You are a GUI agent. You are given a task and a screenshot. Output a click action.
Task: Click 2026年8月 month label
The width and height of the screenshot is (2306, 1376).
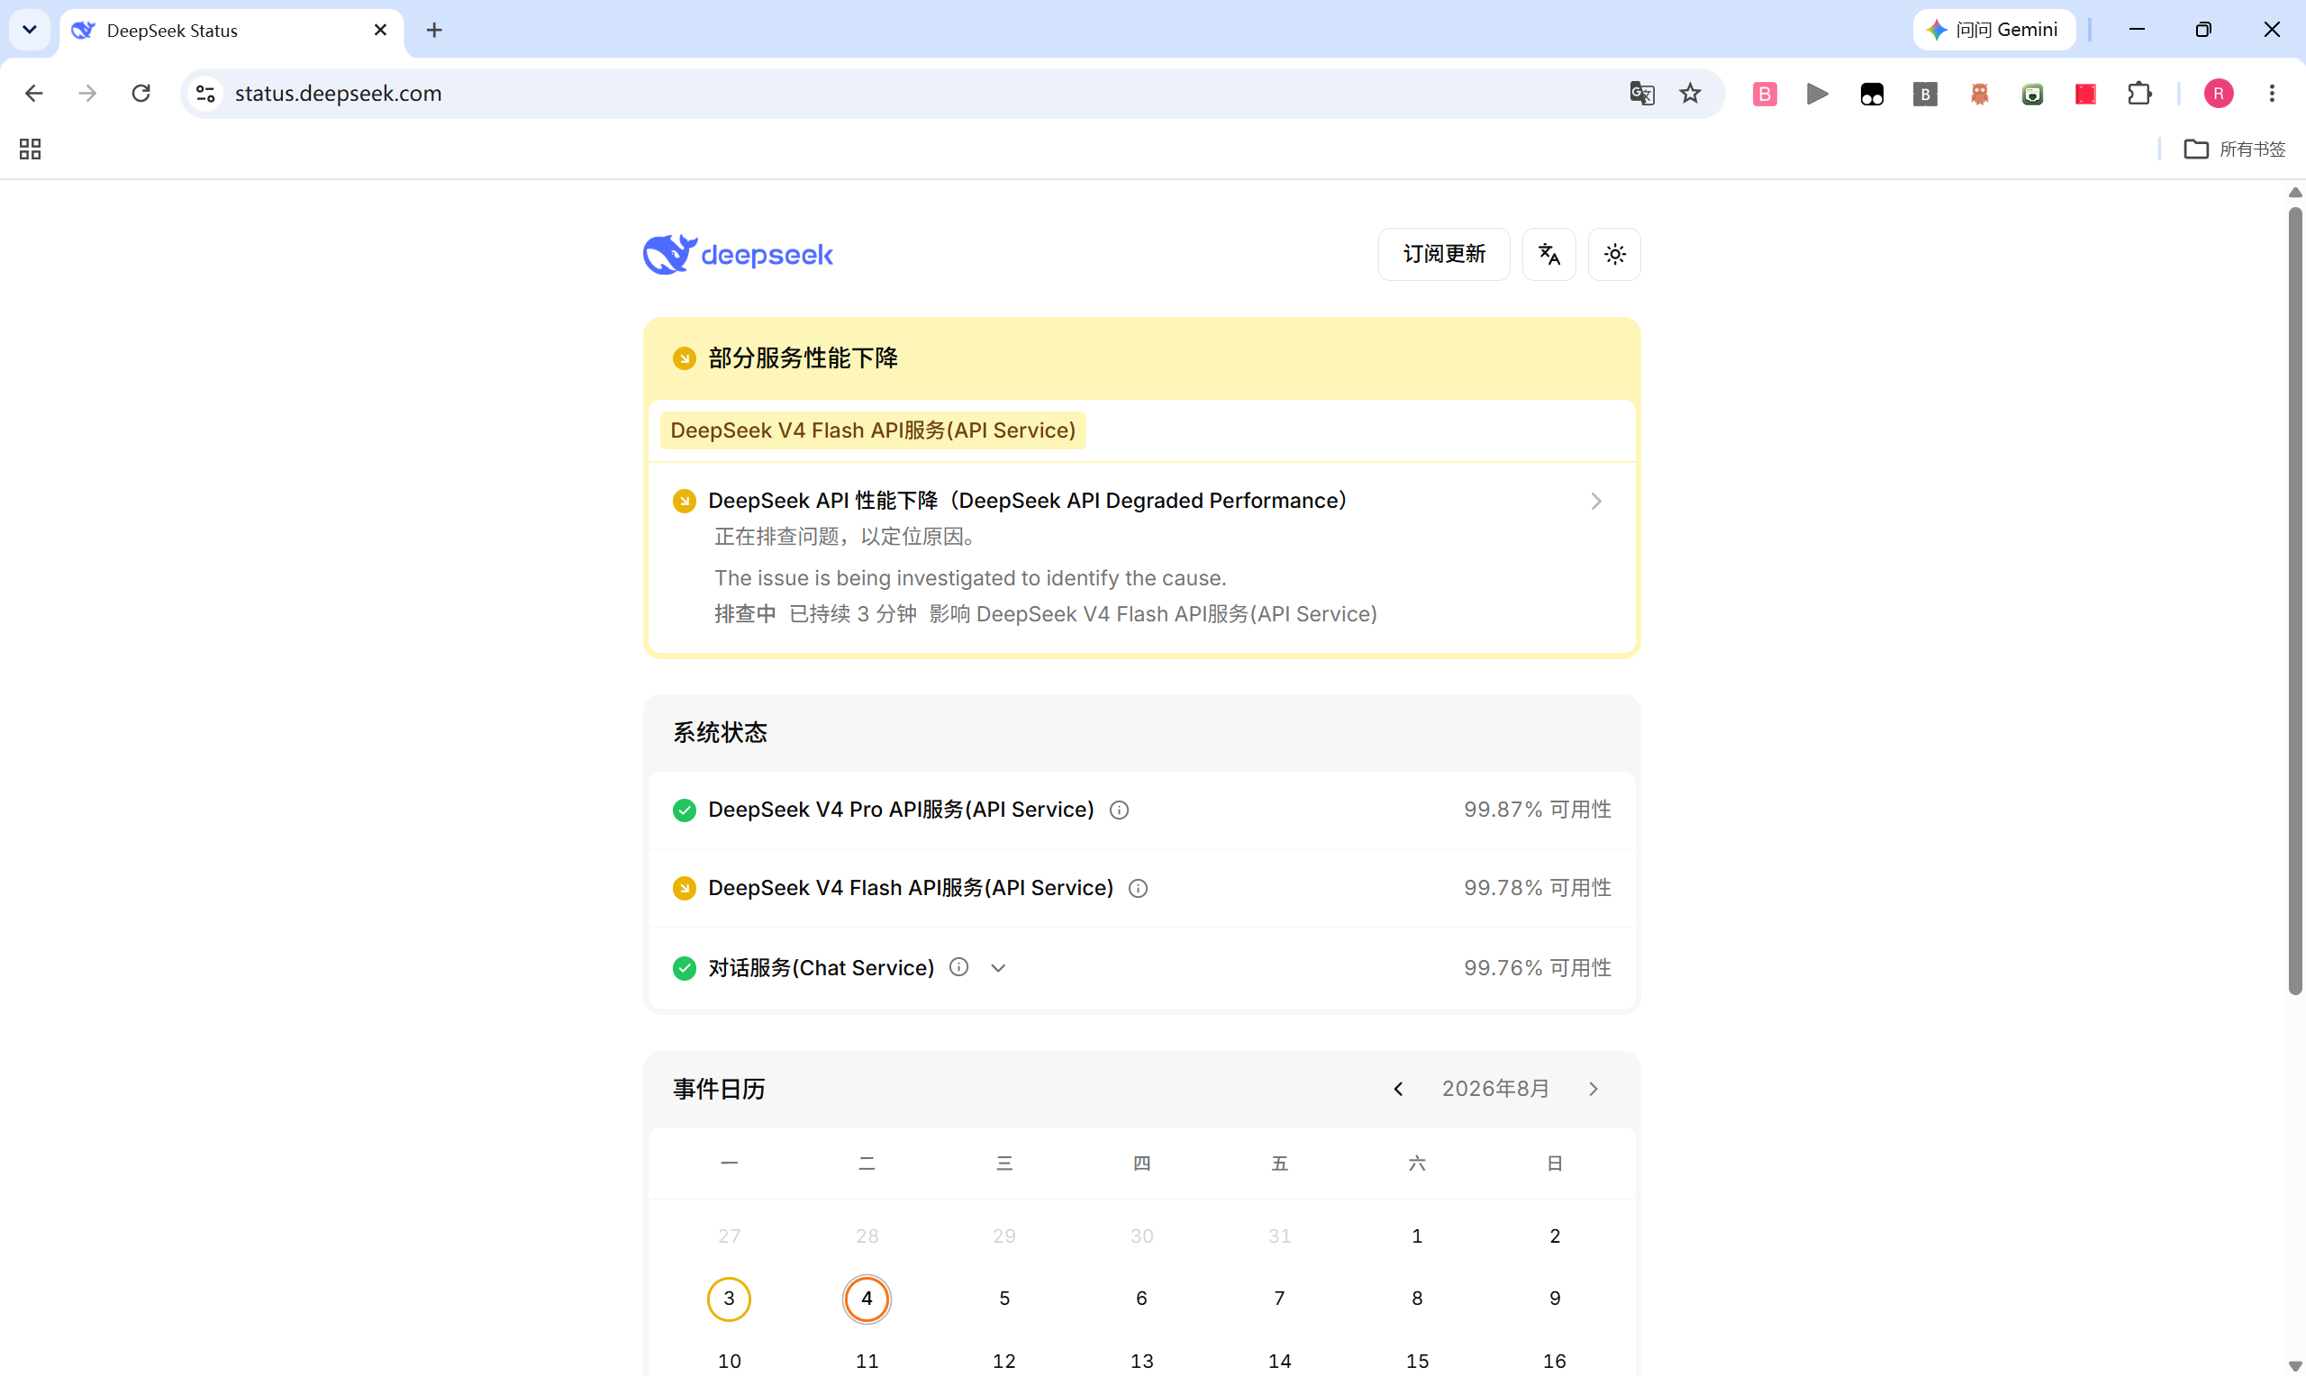(x=1494, y=1089)
